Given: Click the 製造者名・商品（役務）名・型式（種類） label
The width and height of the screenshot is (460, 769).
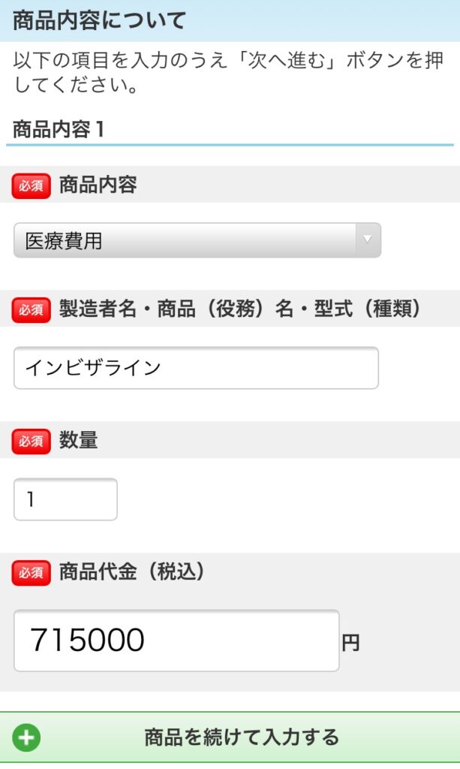Looking at the screenshot, I should [x=239, y=309].
